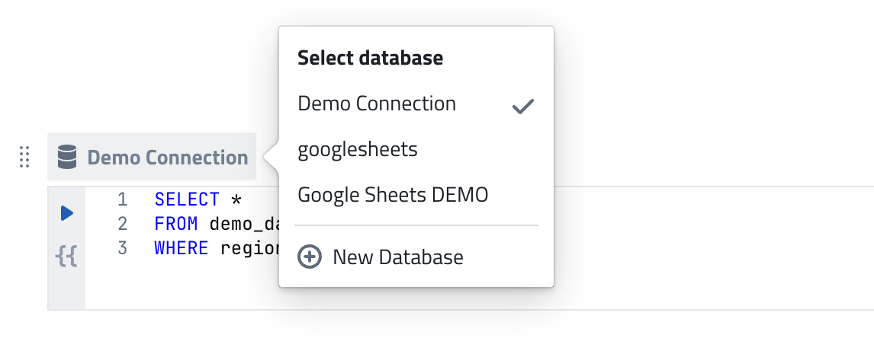Grab the six-dot drag handle icon
The height and width of the screenshot is (338, 874).
point(24,157)
